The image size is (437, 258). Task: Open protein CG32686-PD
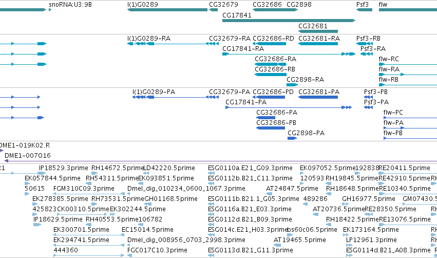point(273,92)
